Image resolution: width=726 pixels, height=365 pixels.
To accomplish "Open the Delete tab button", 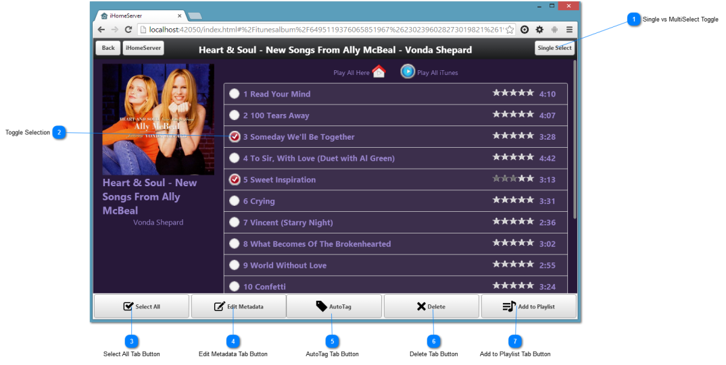I will (x=431, y=306).
